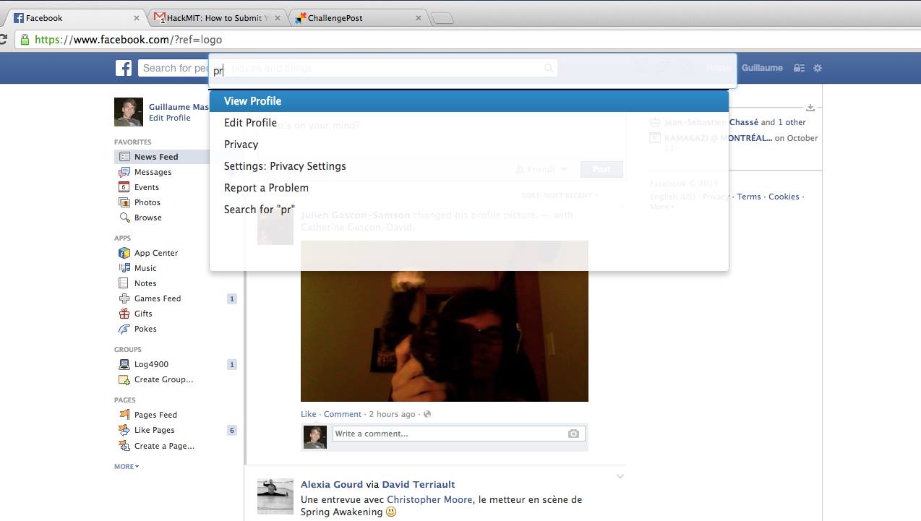Open the Games Feed icon
Screen dimensions: 921x521
pos(124,298)
